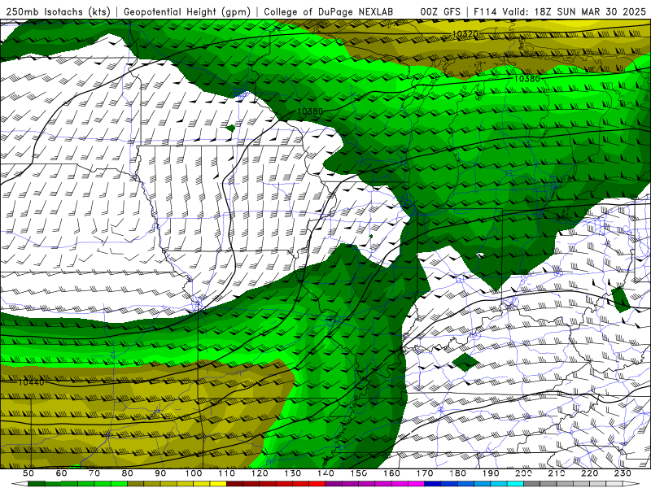The image size is (651, 488).
Task: Click the 70 value on the color scale
Action: tap(94, 473)
